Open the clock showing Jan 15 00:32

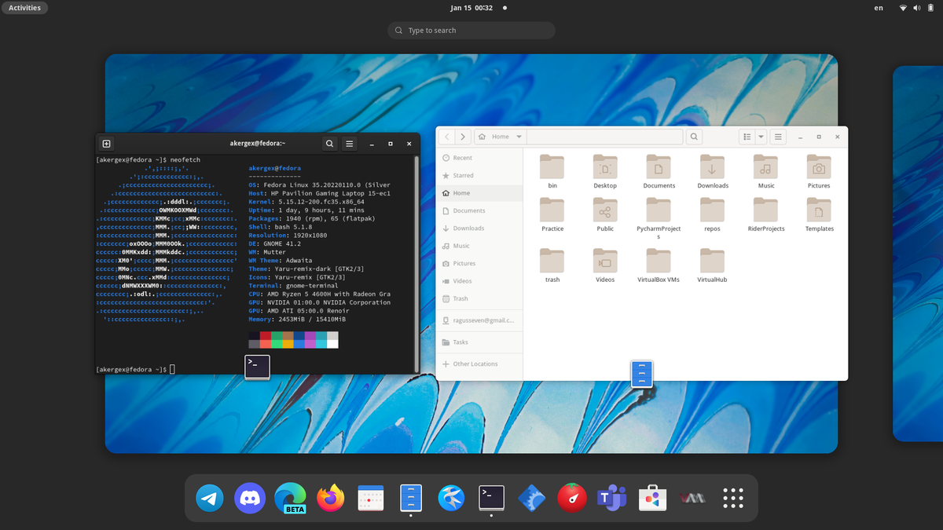tap(472, 8)
